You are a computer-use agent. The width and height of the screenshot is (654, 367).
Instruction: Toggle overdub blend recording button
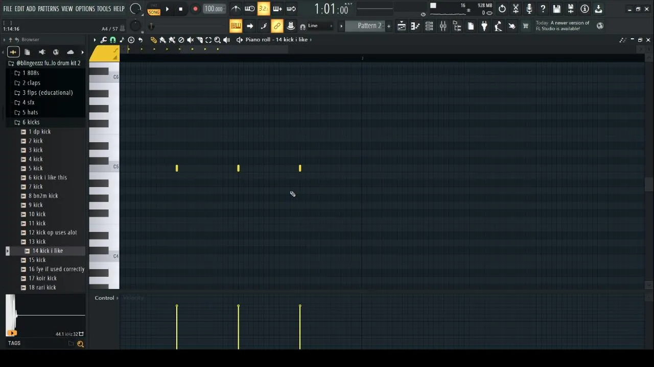pyautogui.click(x=277, y=9)
